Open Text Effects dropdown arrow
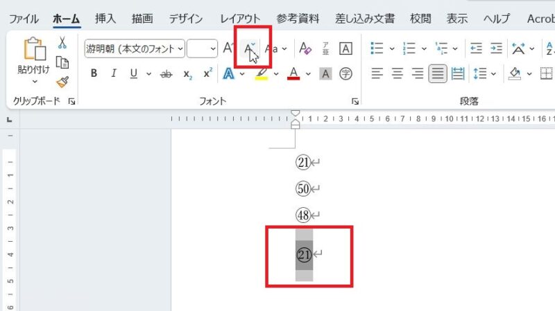The height and width of the screenshot is (311, 555). coord(242,74)
